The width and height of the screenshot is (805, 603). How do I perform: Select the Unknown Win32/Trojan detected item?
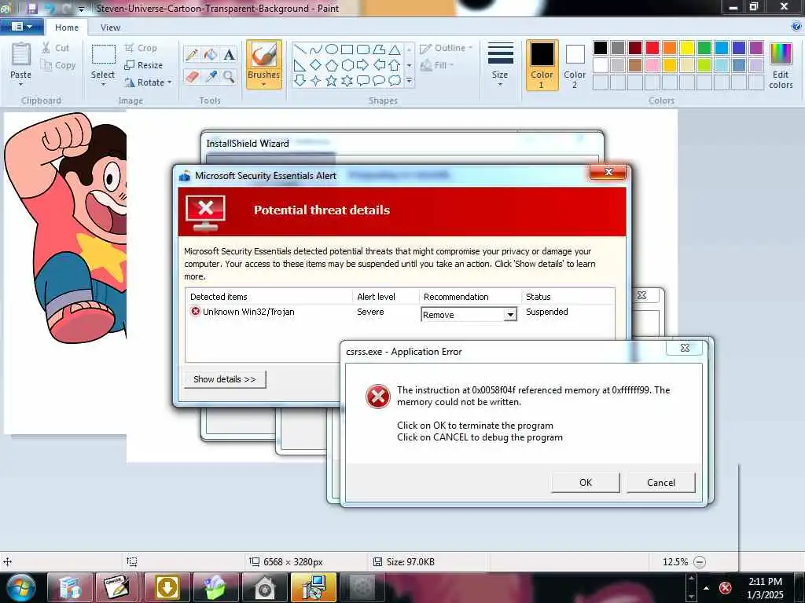(242, 312)
